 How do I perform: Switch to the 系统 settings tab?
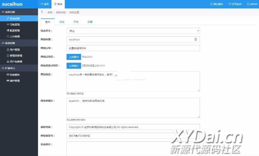62,22
